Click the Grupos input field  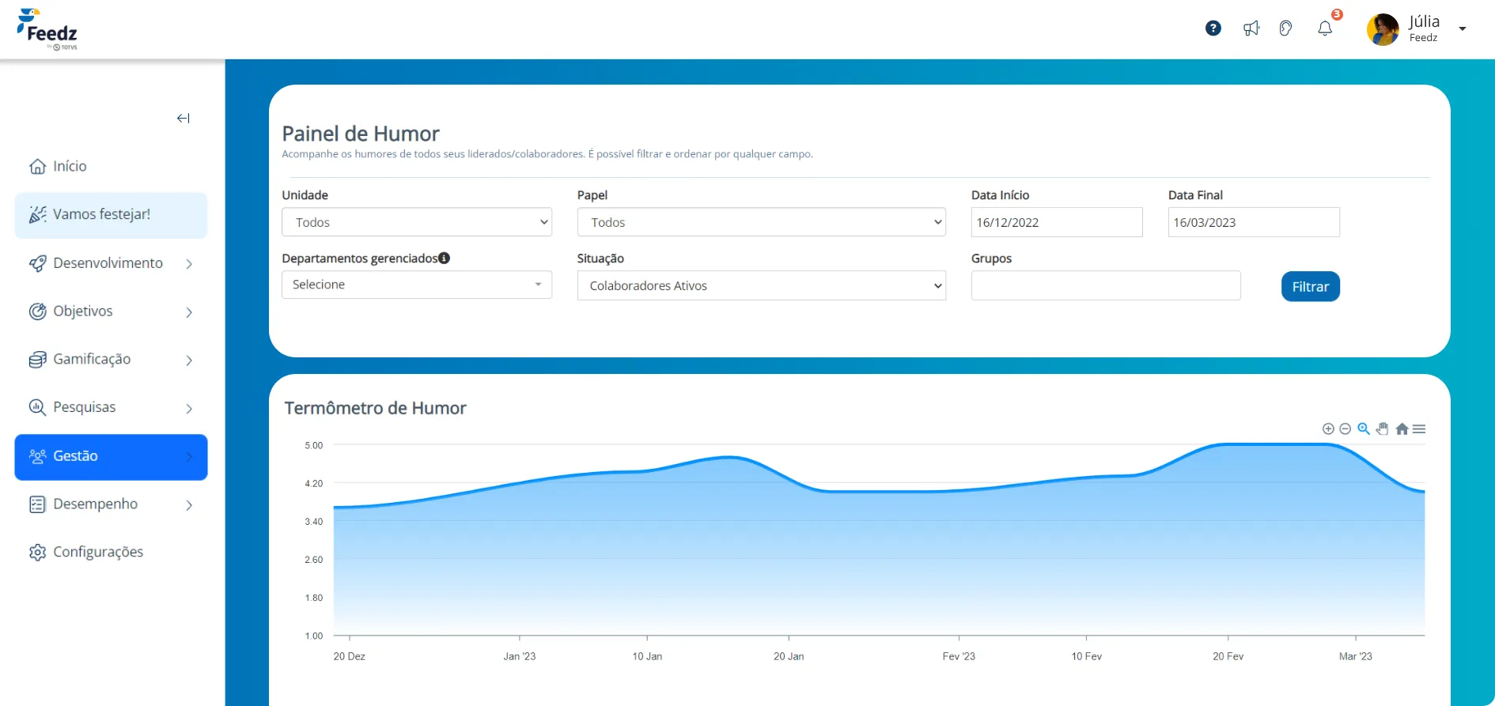point(1106,285)
